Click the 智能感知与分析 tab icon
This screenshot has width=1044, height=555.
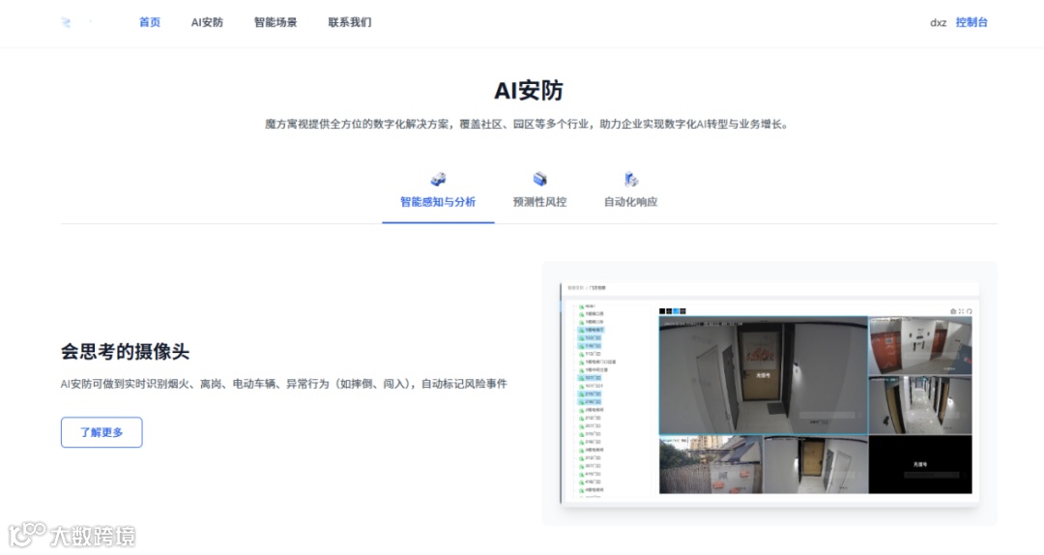438,179
